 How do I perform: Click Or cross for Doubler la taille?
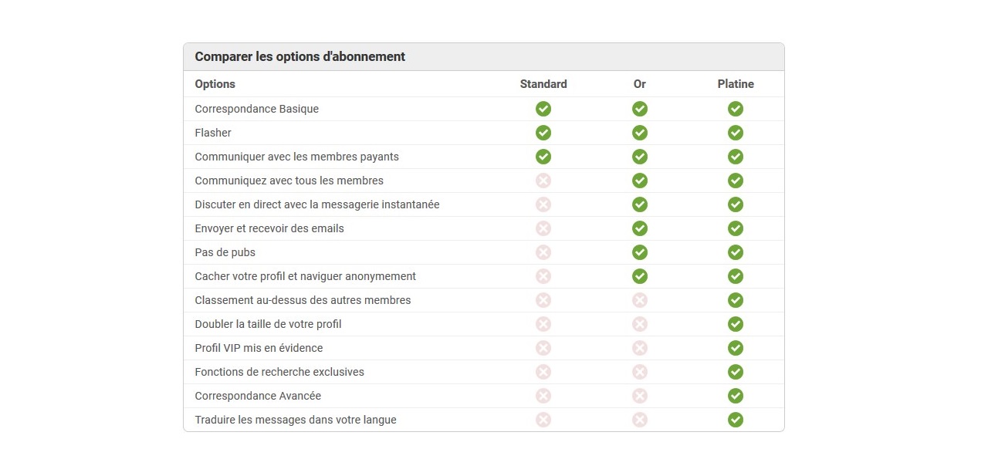coord(639,324)
